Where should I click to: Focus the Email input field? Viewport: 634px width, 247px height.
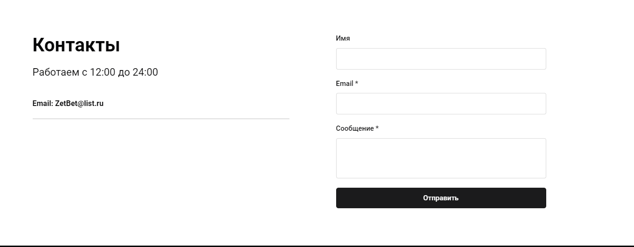[x=441, y=104]
